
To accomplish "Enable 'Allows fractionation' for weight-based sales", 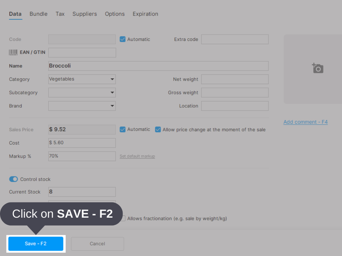I will [123, 218].
